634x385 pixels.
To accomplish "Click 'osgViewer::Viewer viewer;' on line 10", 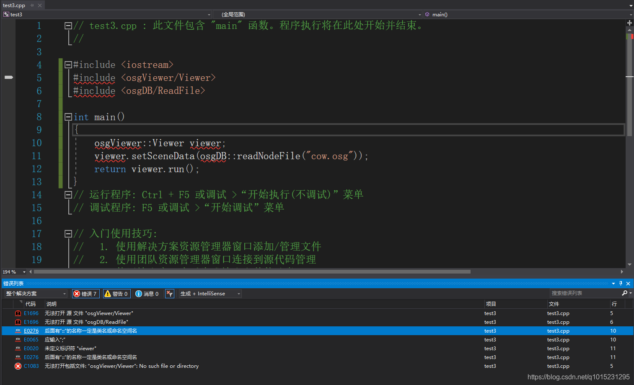I will click(x=160, y=143).
